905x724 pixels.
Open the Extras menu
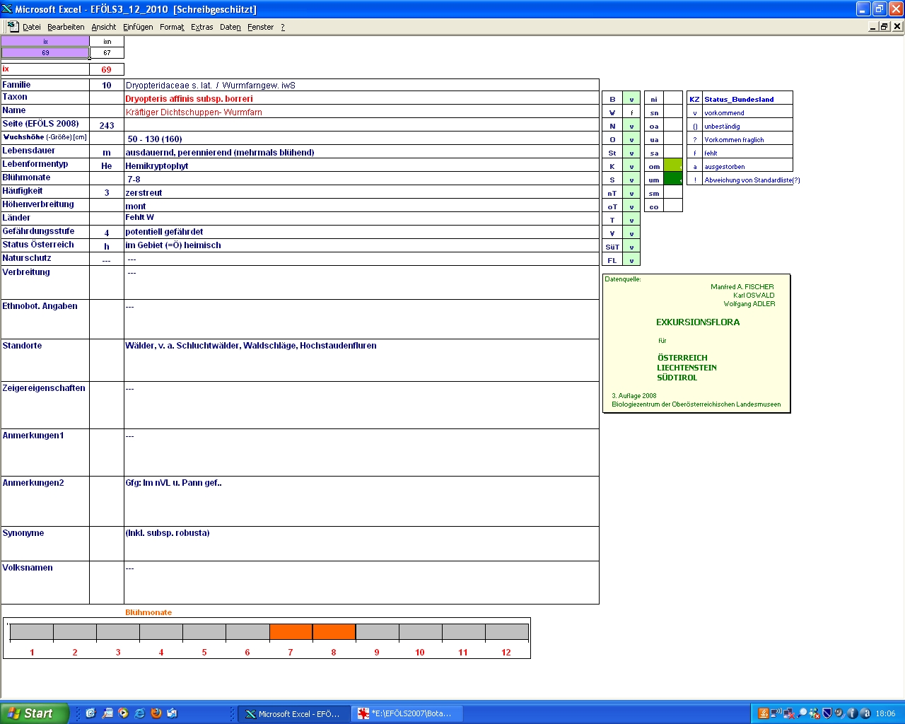pyautogui.click(x=202, y=27)
